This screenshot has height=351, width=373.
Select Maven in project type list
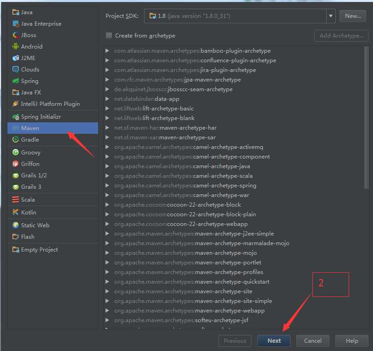click(x=53, y=128)
